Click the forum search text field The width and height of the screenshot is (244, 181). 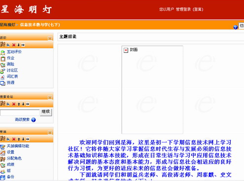tap(20, 112)
